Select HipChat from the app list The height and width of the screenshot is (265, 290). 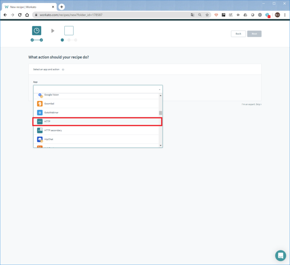tap(96, 139)
